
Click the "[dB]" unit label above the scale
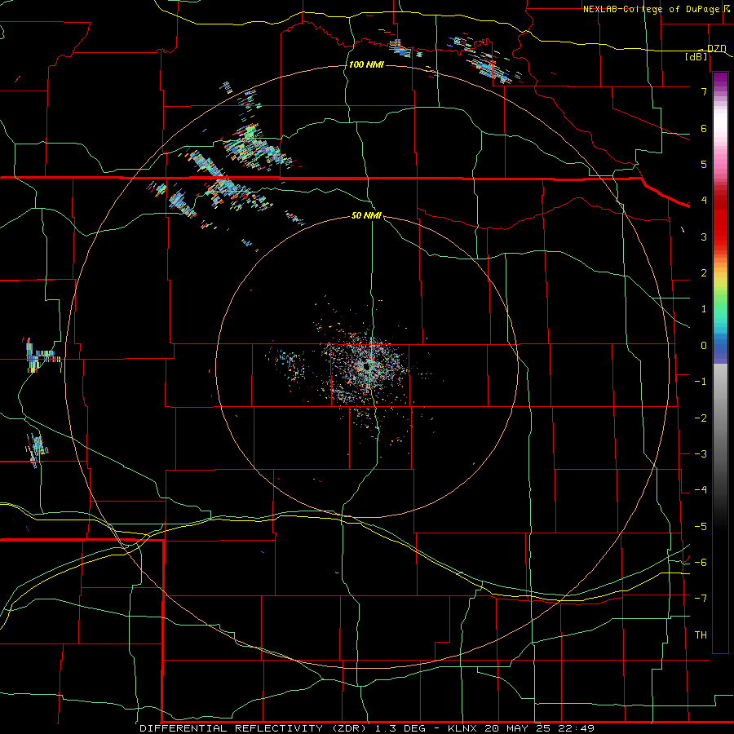(x=696, y=56)
